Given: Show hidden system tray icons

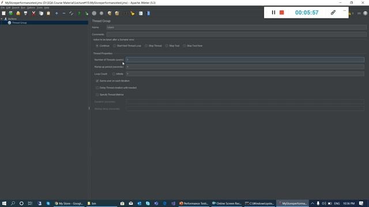Looking at the screenshot, I should click(x=312, y=203).
